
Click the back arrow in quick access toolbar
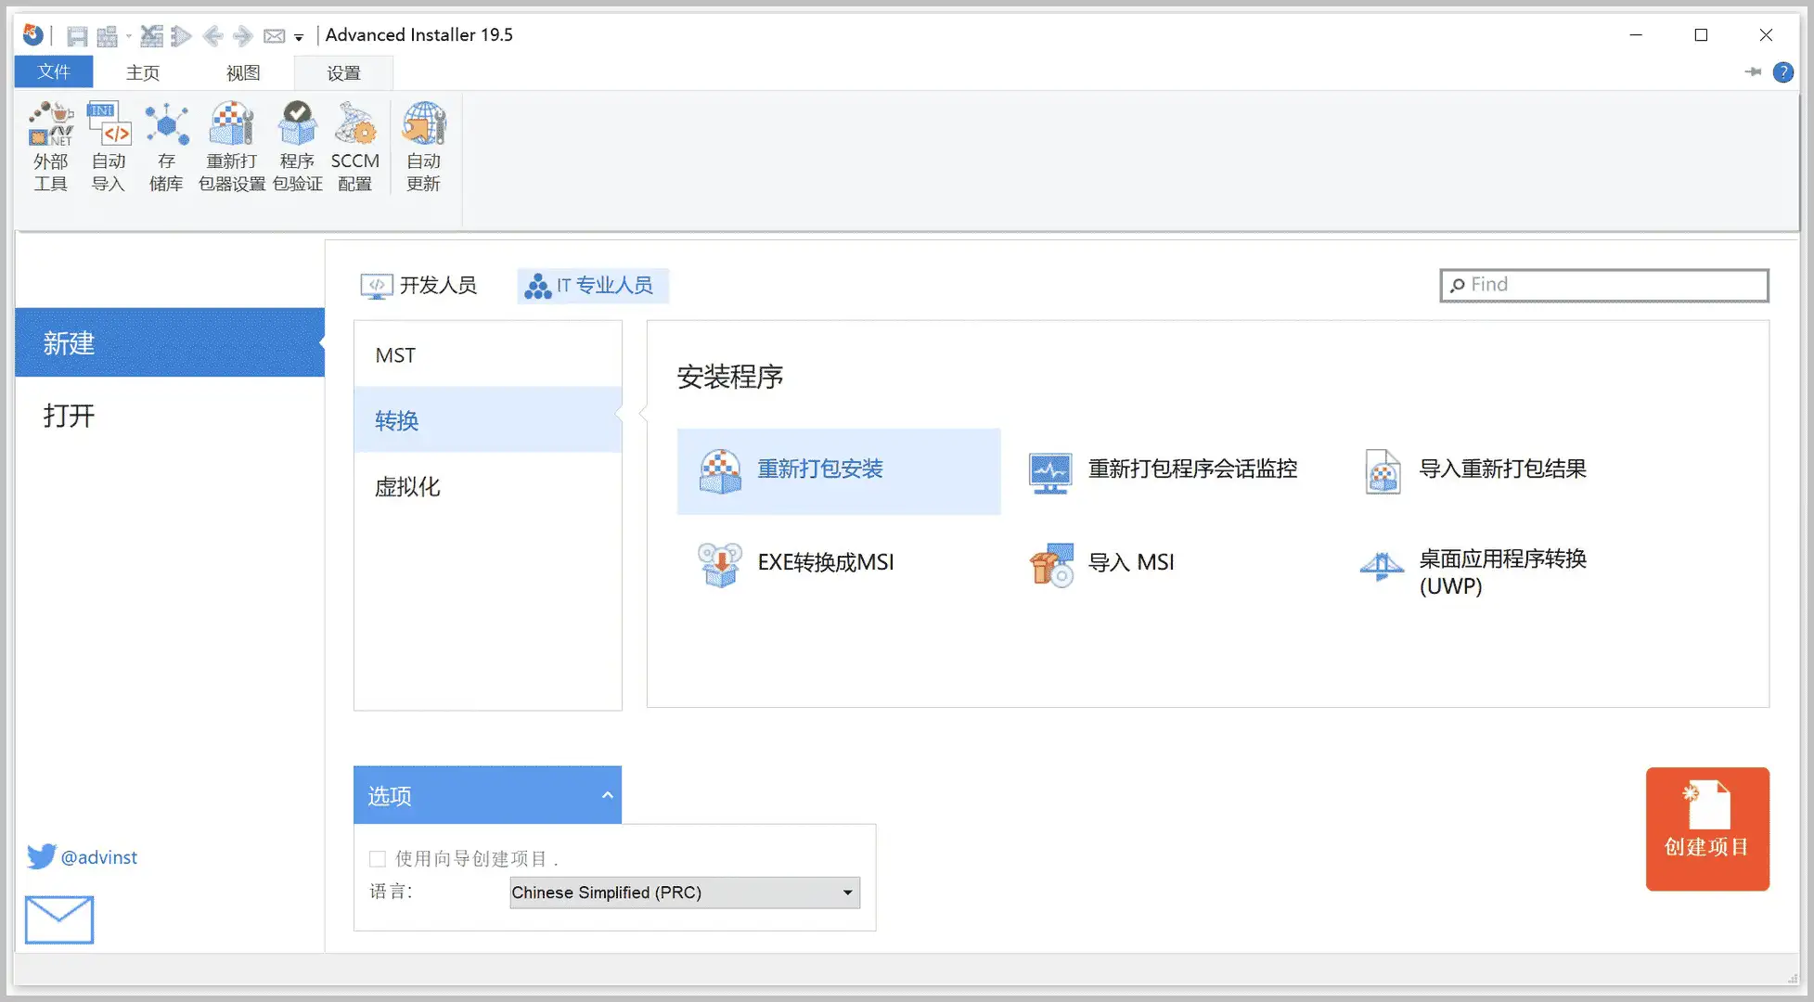212,36
